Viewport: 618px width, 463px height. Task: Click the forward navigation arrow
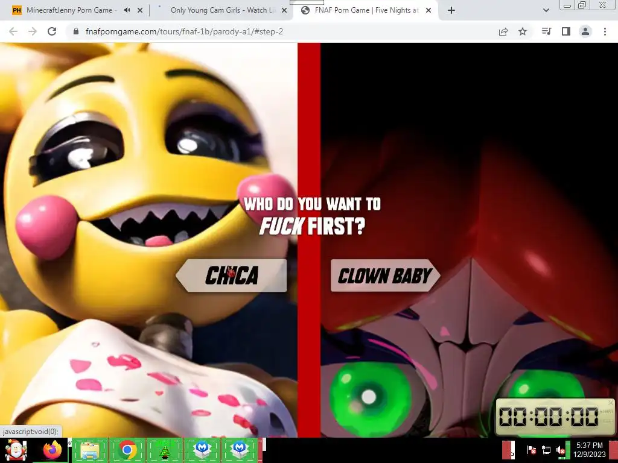tap(33, 31)
